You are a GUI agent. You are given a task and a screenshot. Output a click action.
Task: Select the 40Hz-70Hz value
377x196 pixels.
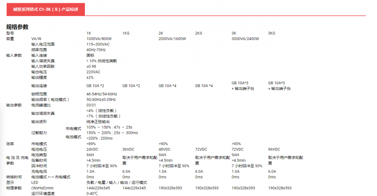tap(96, 50)
